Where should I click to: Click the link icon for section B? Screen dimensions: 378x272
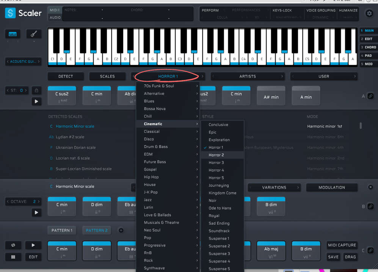(370, 206)
